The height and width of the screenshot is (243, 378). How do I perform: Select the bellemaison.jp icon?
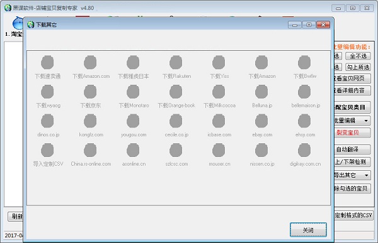click(304, 92)
